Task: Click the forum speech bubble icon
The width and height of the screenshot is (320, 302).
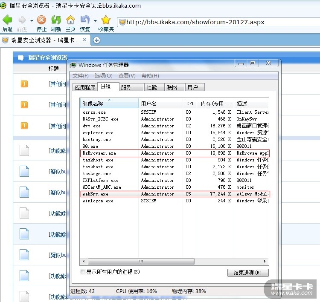Action: (20, 58)
